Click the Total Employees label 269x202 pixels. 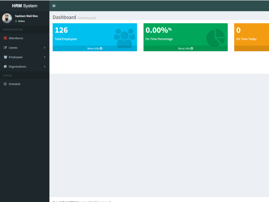66,39
